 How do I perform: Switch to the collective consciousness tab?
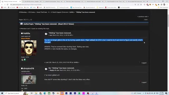(53, 2)
